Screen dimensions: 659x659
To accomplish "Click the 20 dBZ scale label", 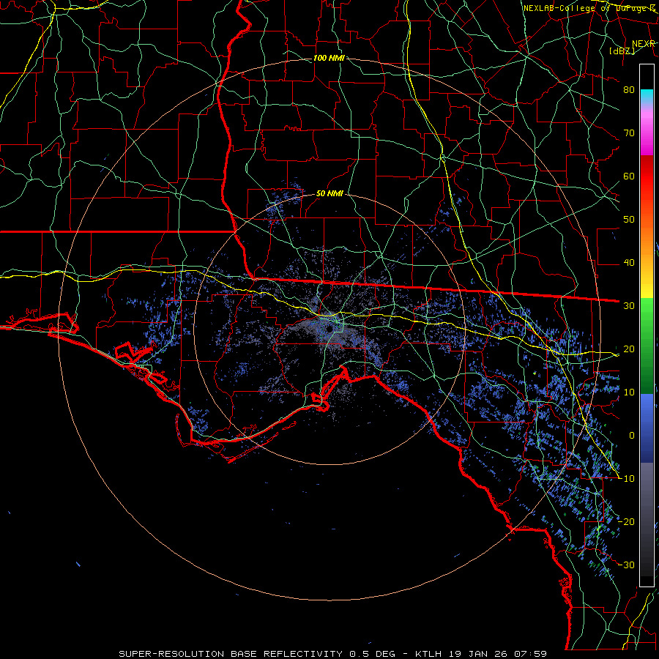I will click(629, 349).
